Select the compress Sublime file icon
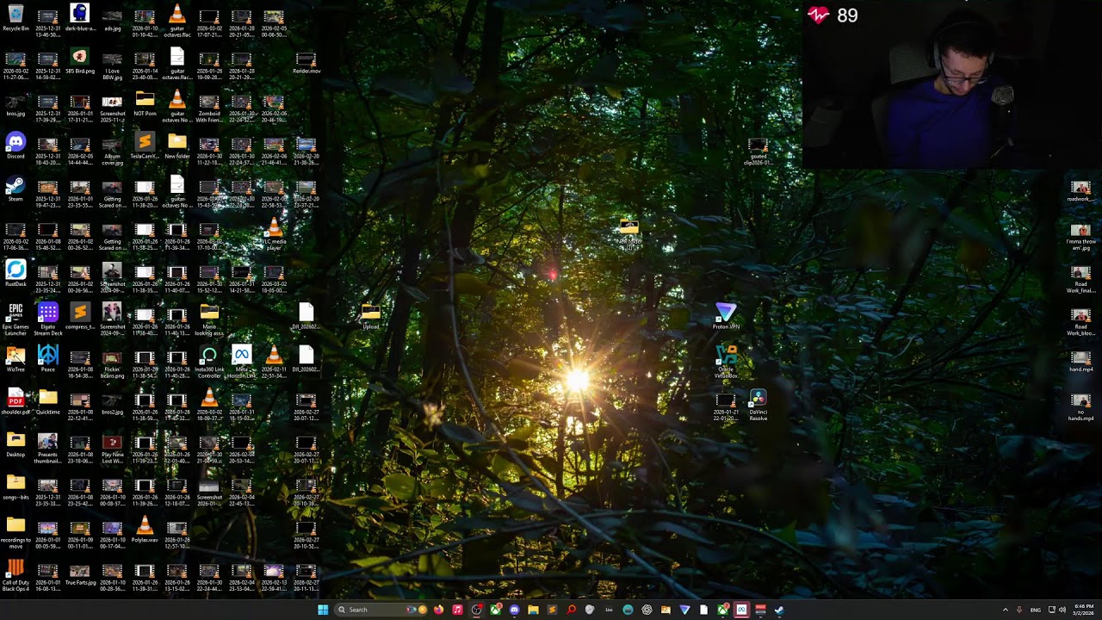This screenshot has height=620, width=1102. [79, 317]
